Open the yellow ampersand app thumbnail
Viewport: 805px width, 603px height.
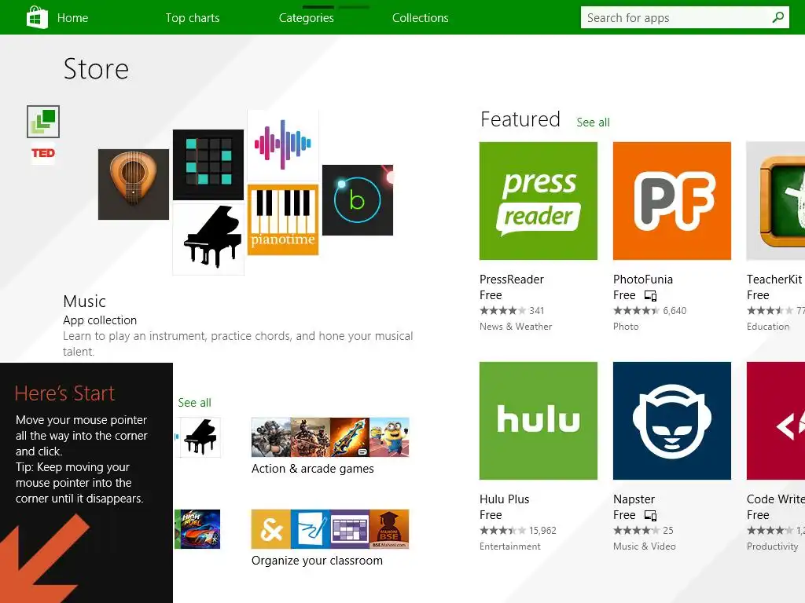(271, 529)
